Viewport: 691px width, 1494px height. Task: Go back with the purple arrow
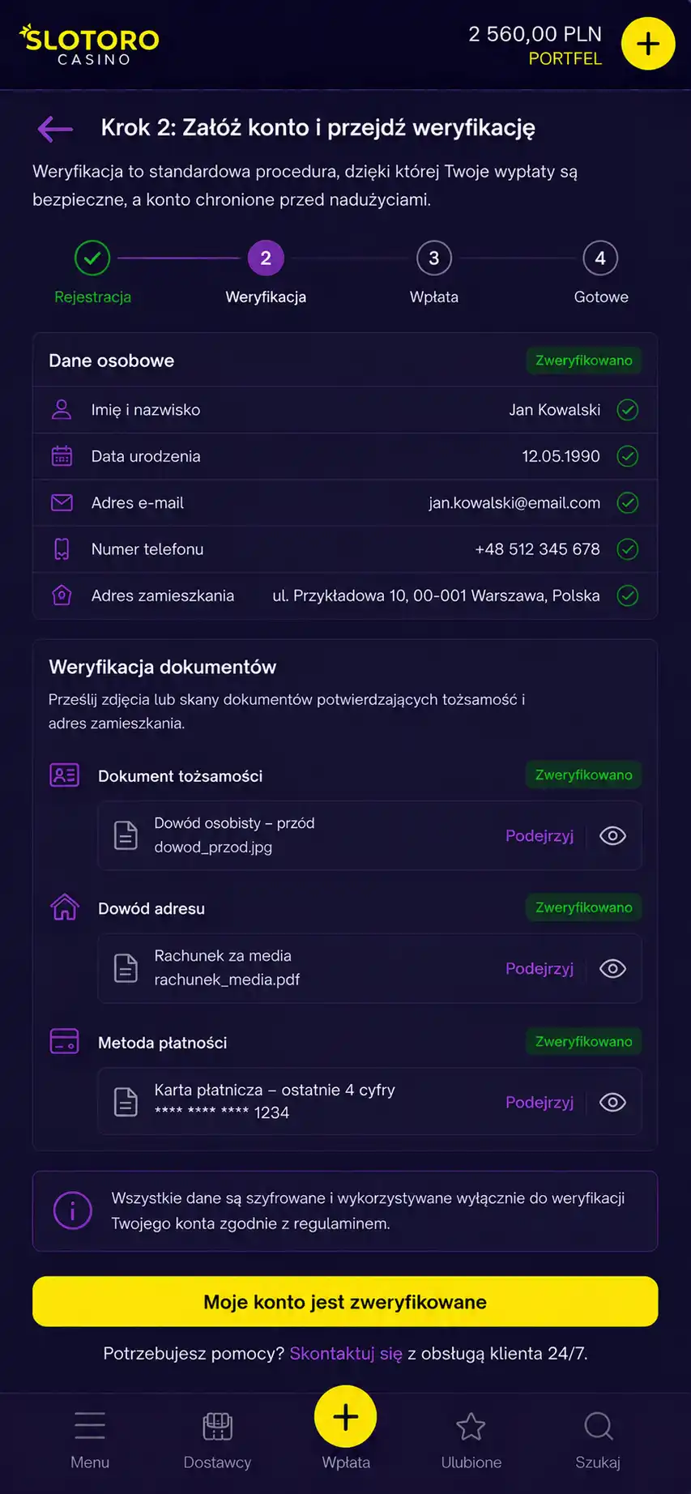(55, 128)
